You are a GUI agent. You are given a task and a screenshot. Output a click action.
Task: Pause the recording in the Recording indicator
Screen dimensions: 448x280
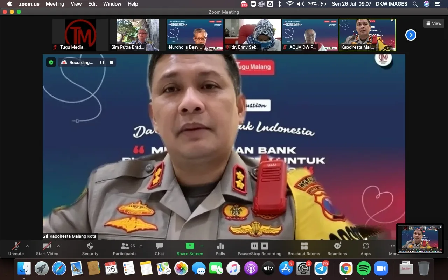102,62
